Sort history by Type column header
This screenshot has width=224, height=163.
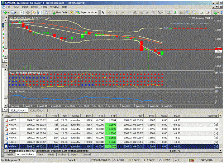point(52,116)
